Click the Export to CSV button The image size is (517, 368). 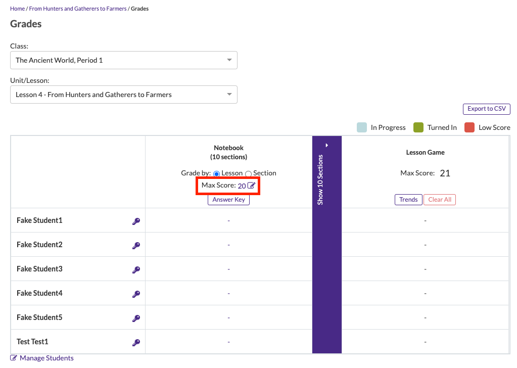point(486,109)
